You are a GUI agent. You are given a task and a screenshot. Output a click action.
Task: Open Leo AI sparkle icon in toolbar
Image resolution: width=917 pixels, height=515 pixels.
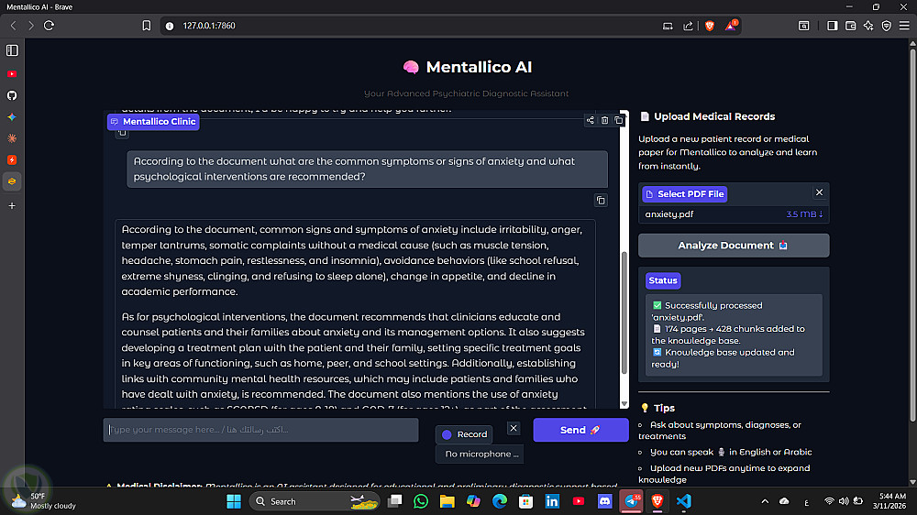[x=868, y=26]
